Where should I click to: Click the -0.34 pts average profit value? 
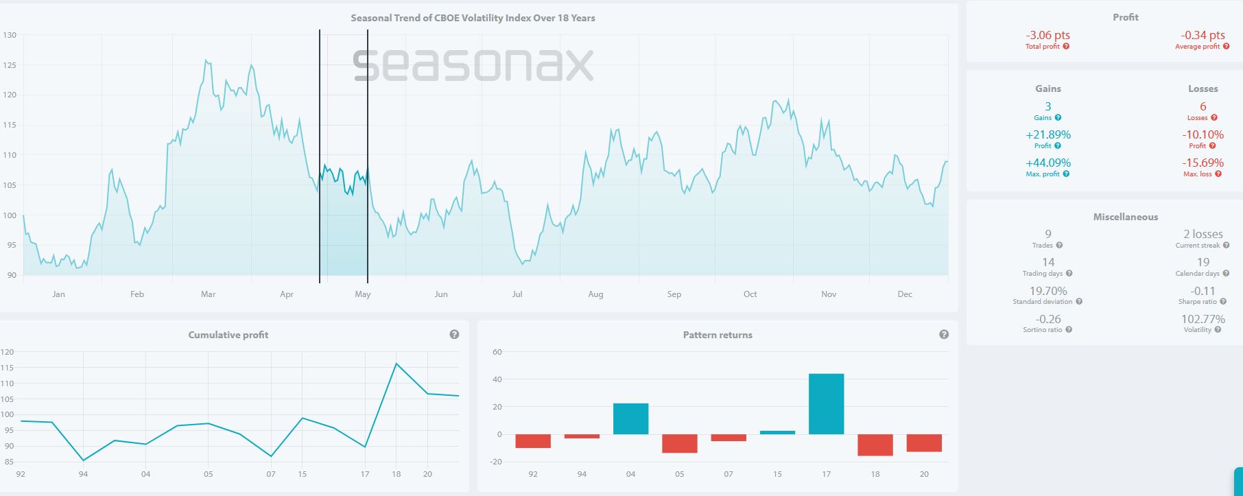click(x=1203, y=35)
